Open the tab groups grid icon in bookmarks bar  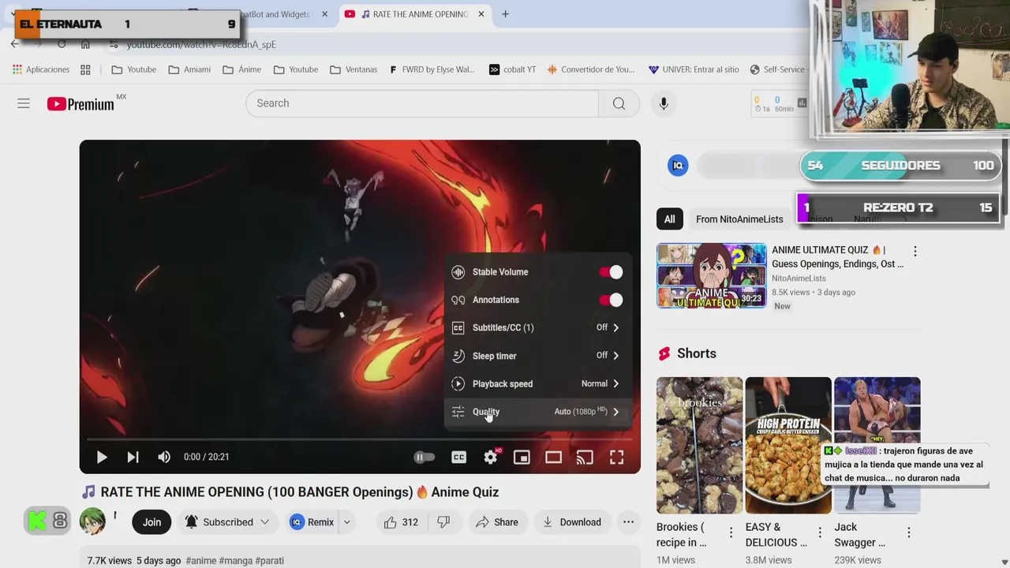click(85, 69)
